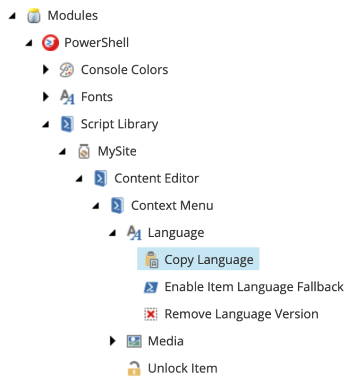This screenshot has height=382, width=356.
Task: Click the Media picture icon
Action: (x=134, y=341)
